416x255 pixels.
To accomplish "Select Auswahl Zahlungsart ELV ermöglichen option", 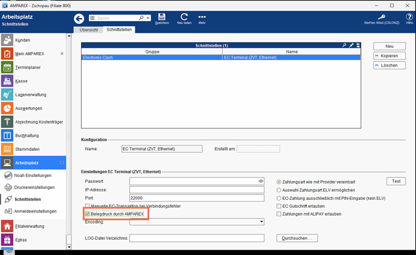I will pyautogui.click(x=279, y=190).
